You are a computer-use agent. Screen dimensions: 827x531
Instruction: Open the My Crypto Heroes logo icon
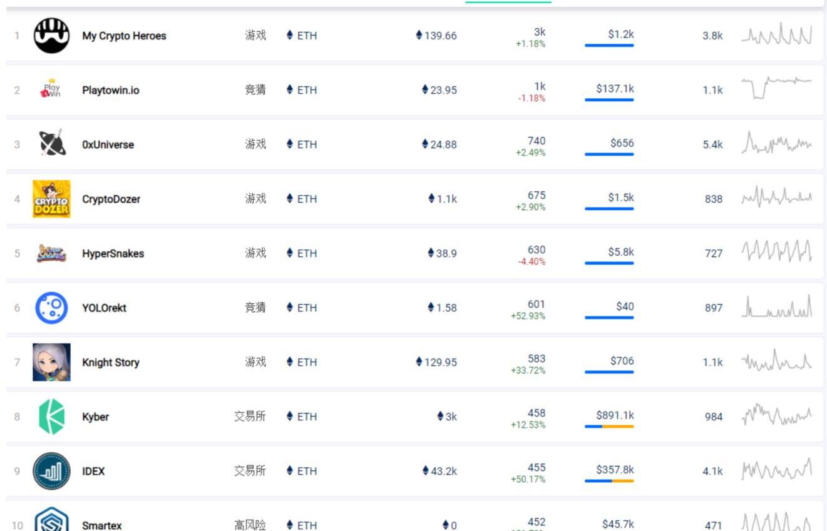pos(51,36)
